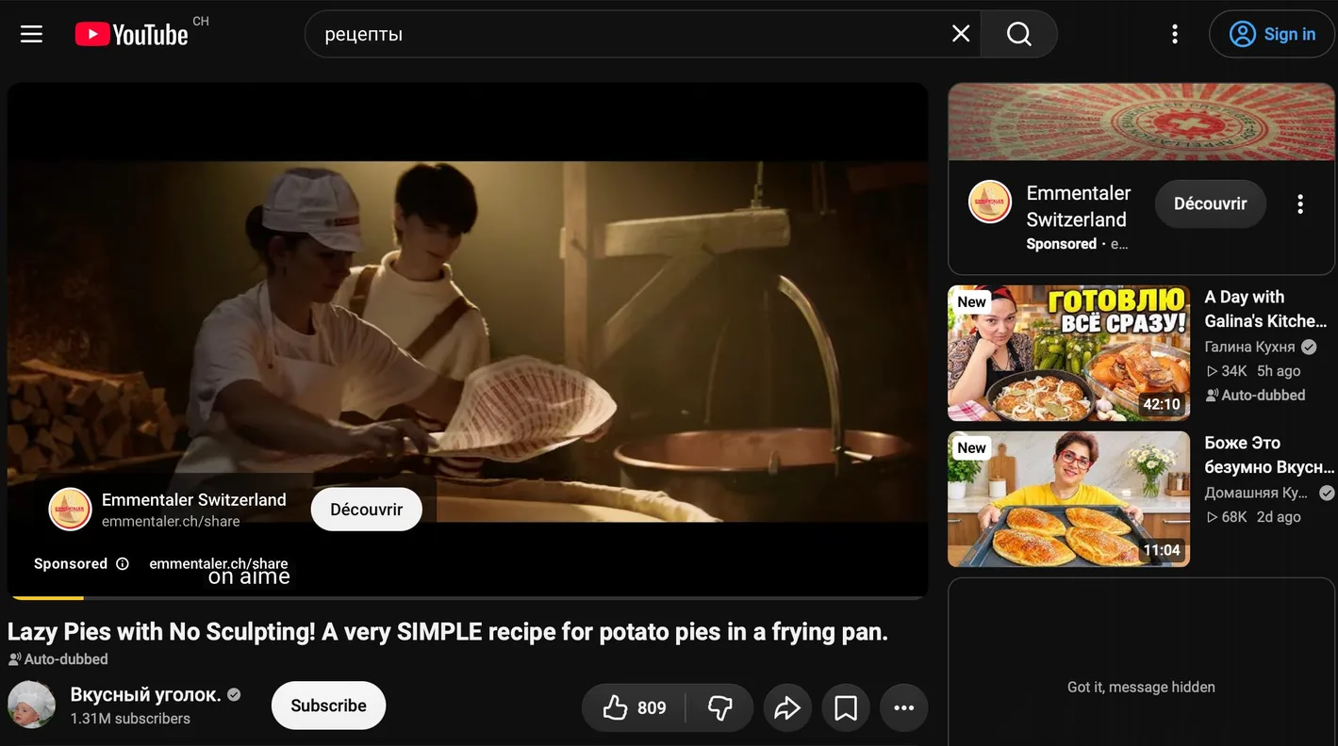Click 68K views 2d ago text
This screenshot has width=1338, height=746.
(1254, 517)
